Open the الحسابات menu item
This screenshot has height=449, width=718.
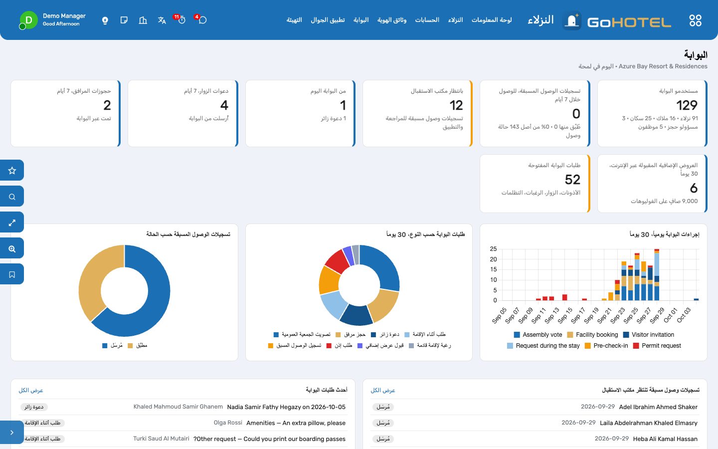pos(427,20)
